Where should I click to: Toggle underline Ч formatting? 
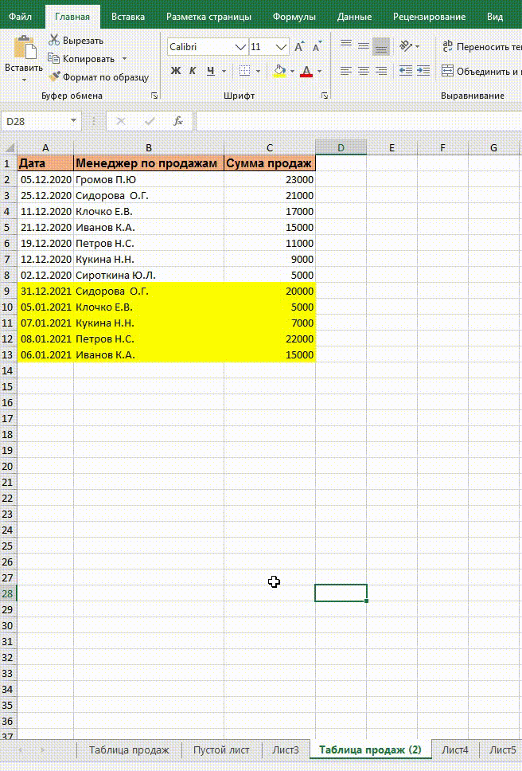(211, 71)
